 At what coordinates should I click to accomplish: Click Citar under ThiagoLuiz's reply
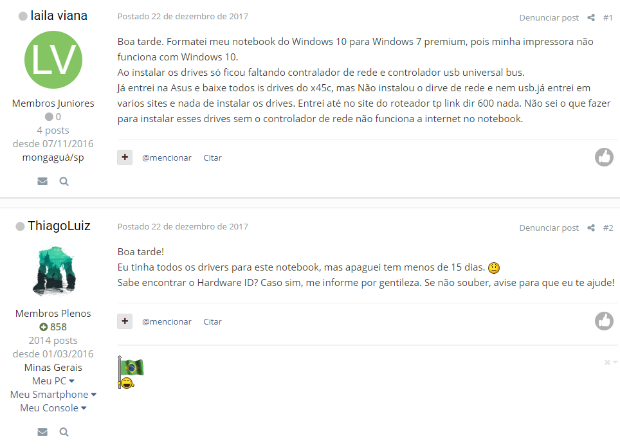[212, 321]
